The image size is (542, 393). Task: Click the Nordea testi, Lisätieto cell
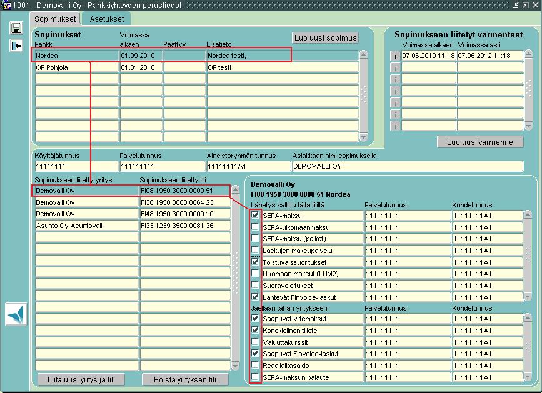click(283, 56)
